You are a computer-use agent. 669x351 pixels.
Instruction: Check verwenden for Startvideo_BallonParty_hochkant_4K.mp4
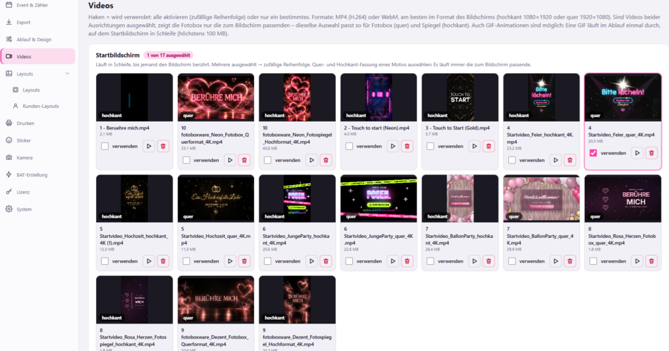(x=431, y=261)
